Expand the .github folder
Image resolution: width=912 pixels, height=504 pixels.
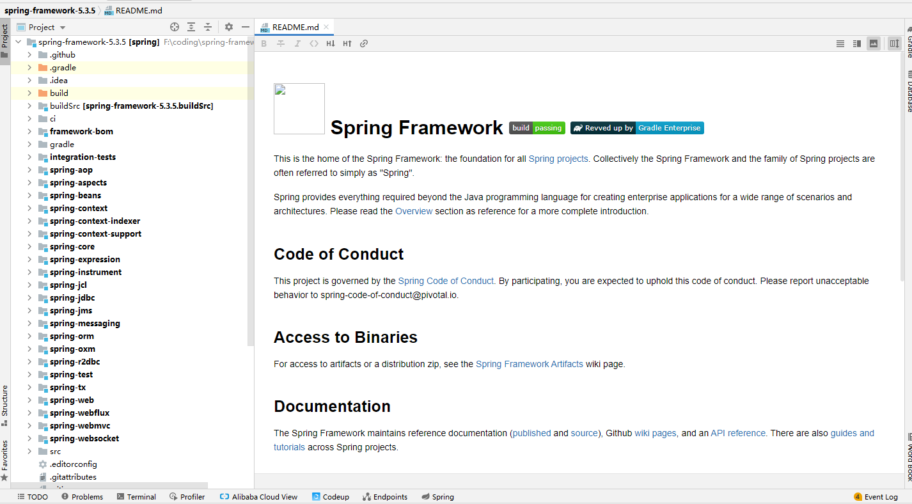[29, 55]
